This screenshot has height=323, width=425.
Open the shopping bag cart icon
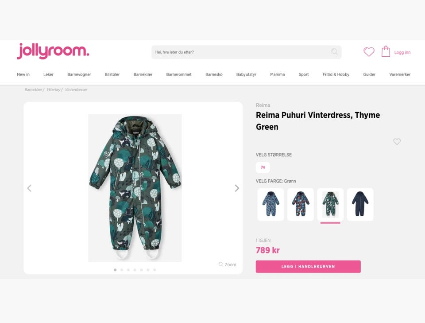[x=386, y=51]
